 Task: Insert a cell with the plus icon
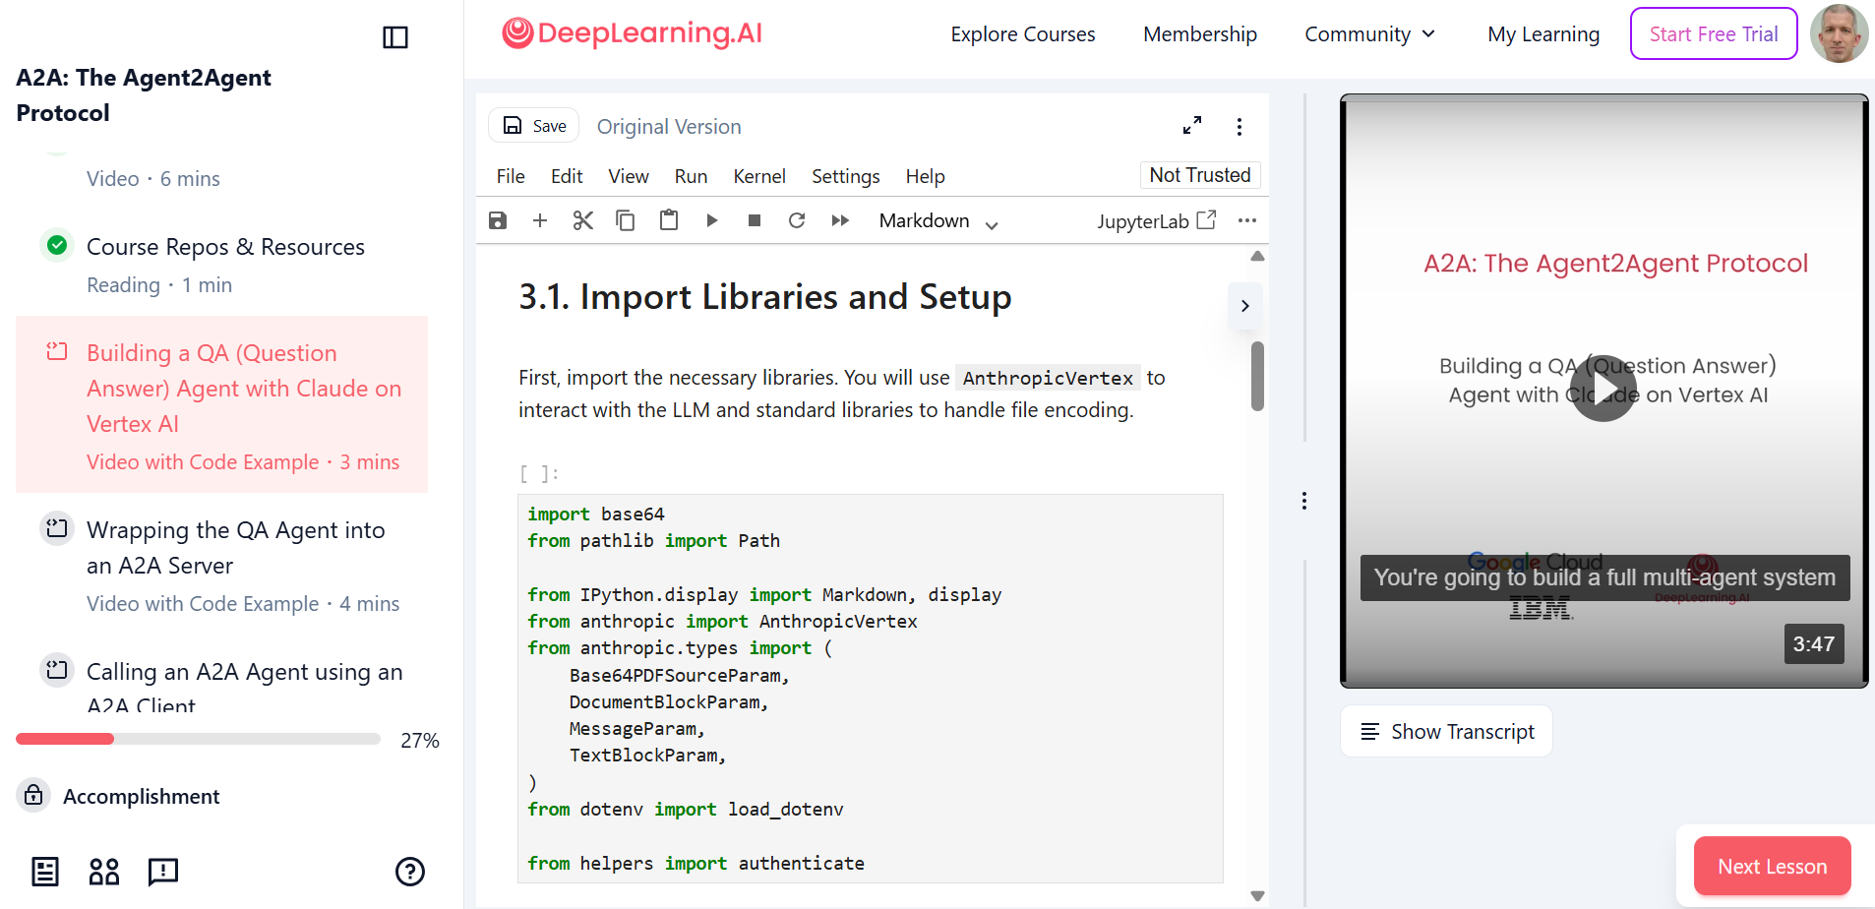540,220
